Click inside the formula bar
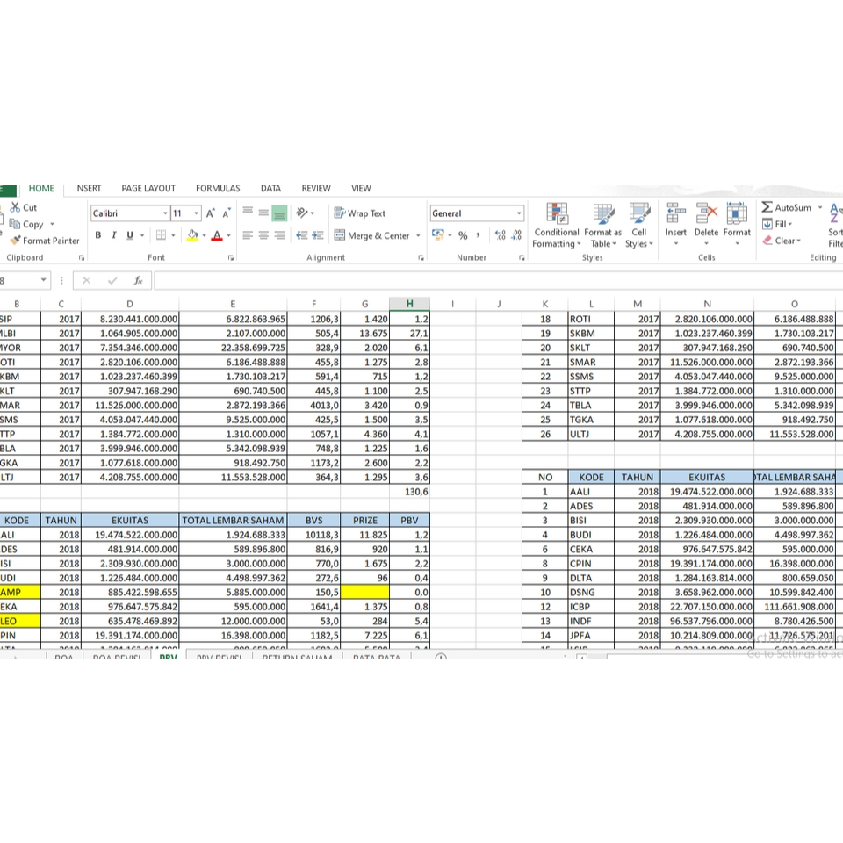The width and height of the screenshot is (843, 843). (499, 281)
